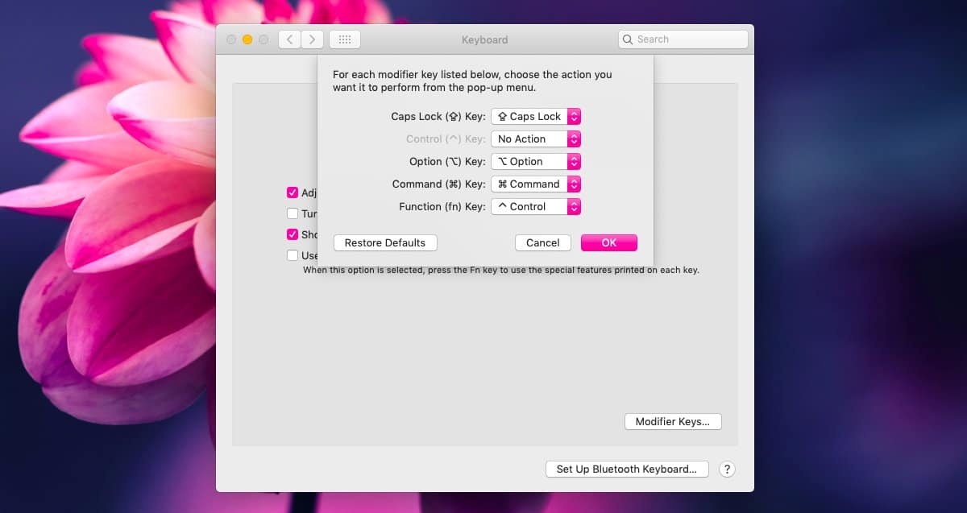Image resolution: width=967 pixels, height=513 pixels.
Task: Open Command Key action dropdown
Action: (x=536, y=184)
